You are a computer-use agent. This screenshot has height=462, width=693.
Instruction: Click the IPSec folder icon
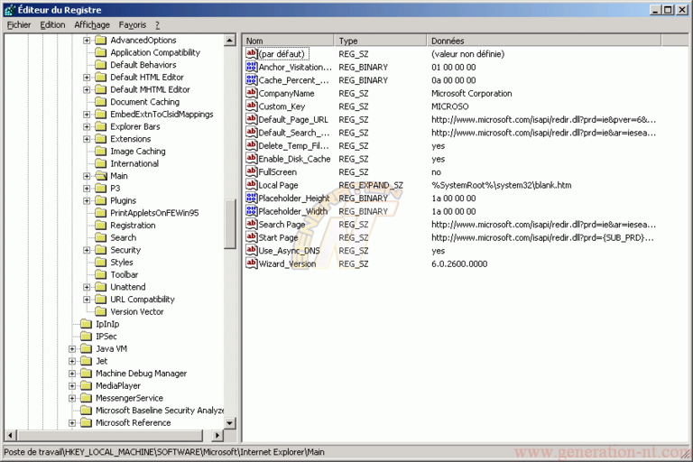tap(87, 337)
